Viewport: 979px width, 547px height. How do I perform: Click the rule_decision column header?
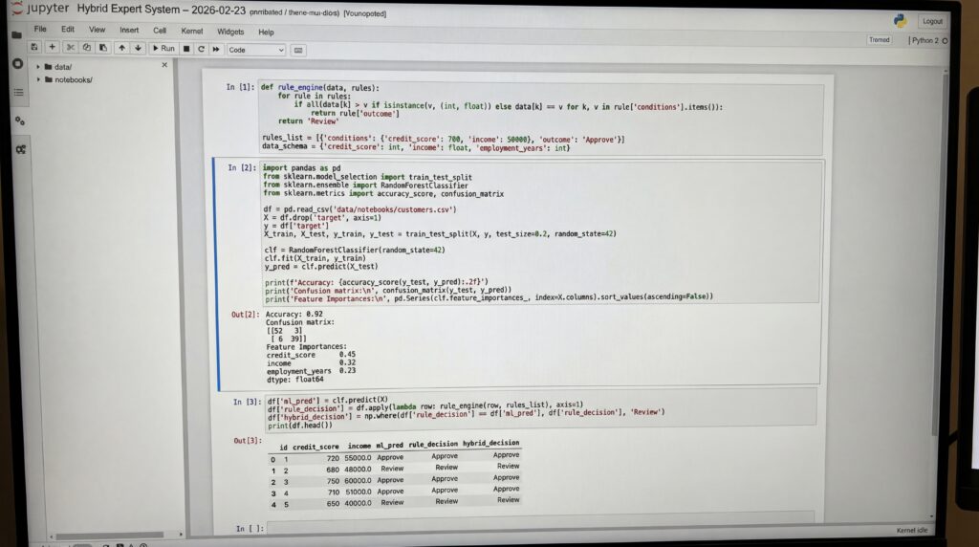(x=433, y=444)
